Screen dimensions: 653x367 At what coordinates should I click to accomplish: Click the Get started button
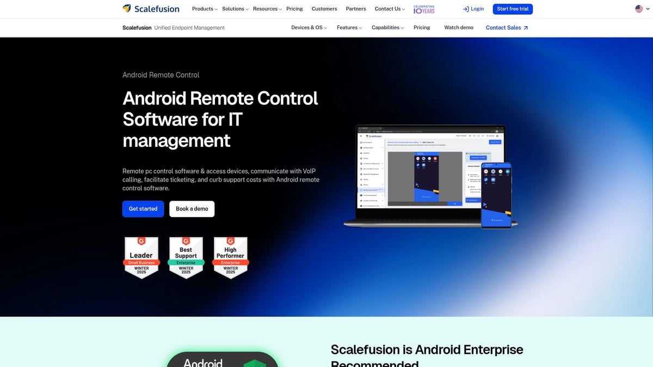pos(143,209)
